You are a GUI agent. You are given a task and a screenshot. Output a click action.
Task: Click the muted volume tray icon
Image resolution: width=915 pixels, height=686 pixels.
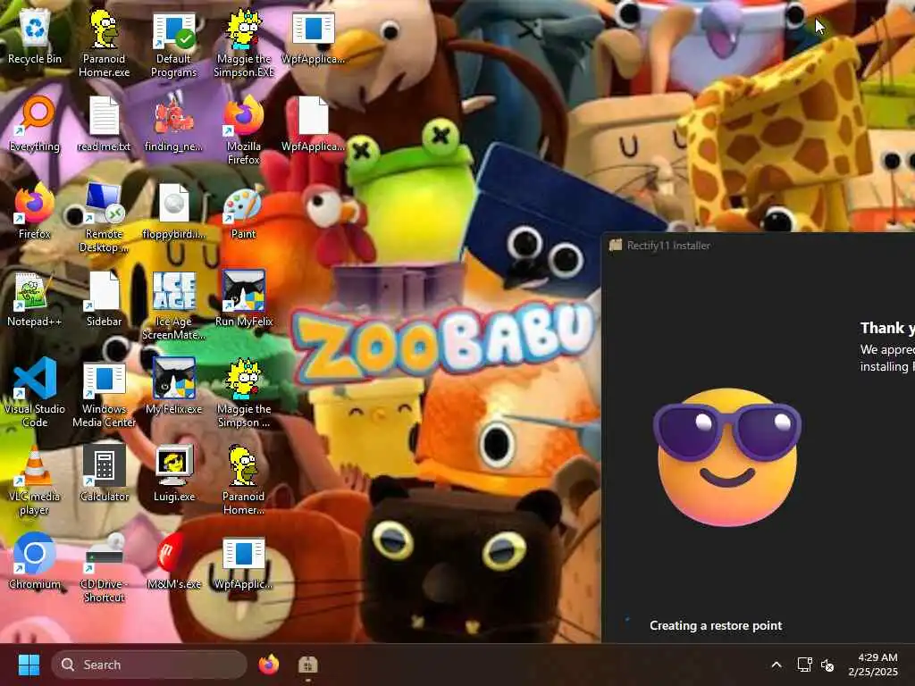(827, 665)
